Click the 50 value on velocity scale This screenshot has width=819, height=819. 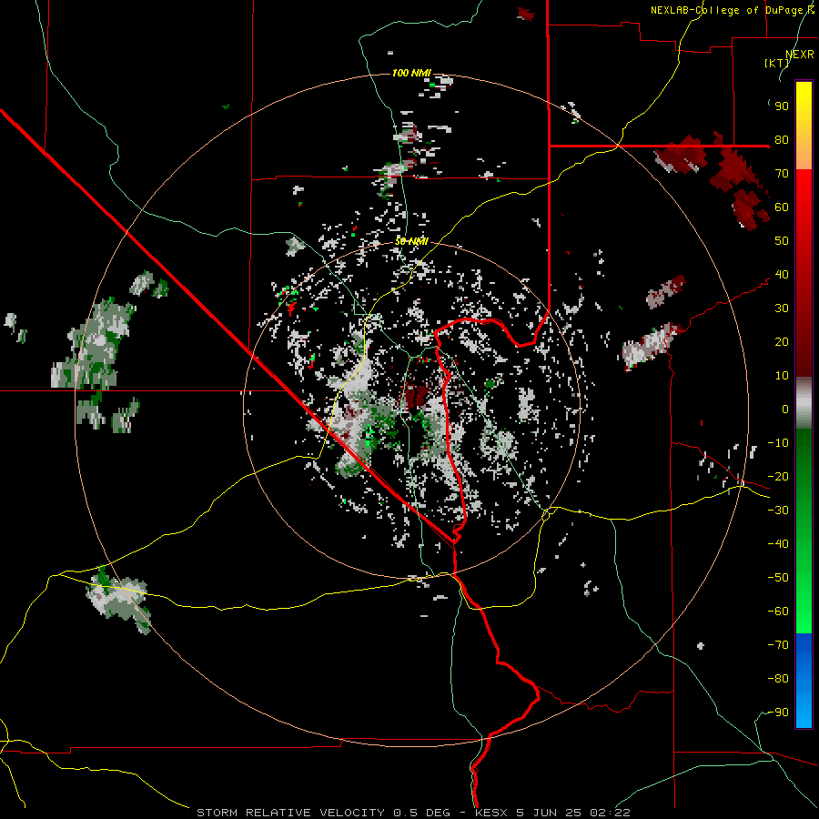click(x=782, y=241)
